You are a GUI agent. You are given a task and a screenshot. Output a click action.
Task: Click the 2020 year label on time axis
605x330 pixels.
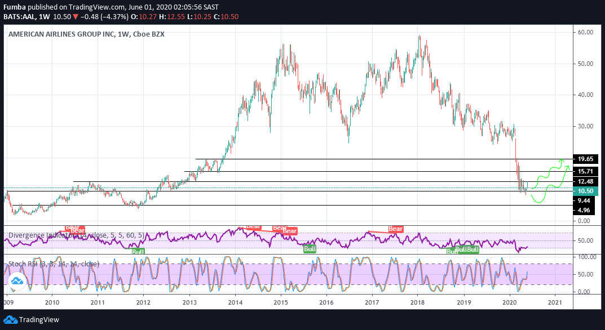[509, 302]
